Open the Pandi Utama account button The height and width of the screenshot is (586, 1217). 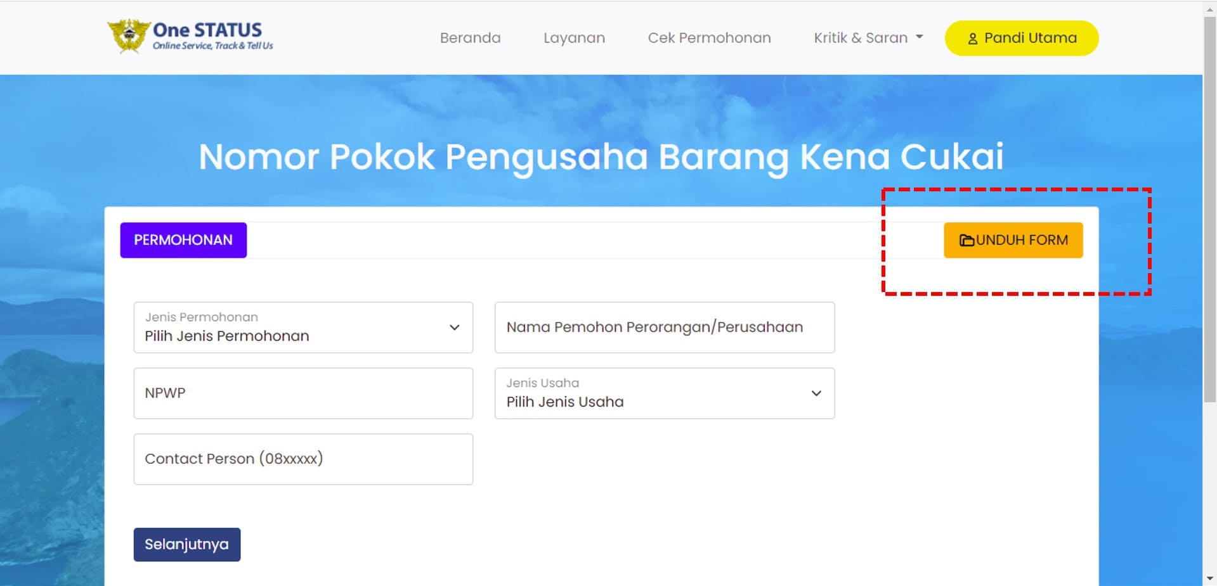[x=1021, y=38]
